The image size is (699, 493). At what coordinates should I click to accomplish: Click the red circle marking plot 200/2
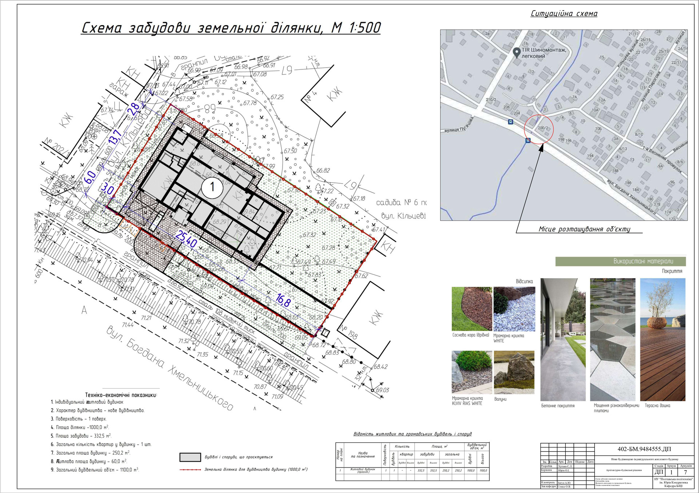538,129
